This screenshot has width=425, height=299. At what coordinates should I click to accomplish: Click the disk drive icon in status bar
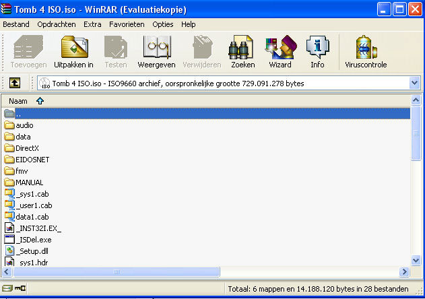pos(7,288)
